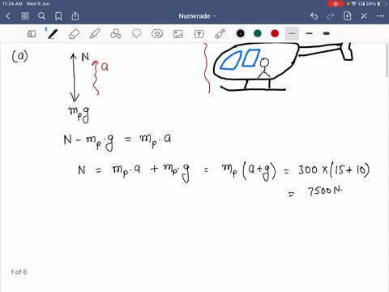
Task: Select the thinnest stroke width
Action: click(x=292, y=33)
